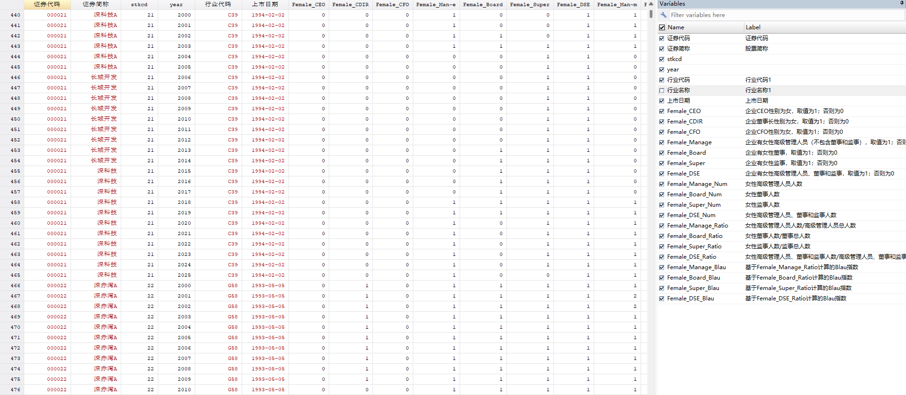Toggle the Female_DSE_Blau variable checkbox

[x=662, y=298]
